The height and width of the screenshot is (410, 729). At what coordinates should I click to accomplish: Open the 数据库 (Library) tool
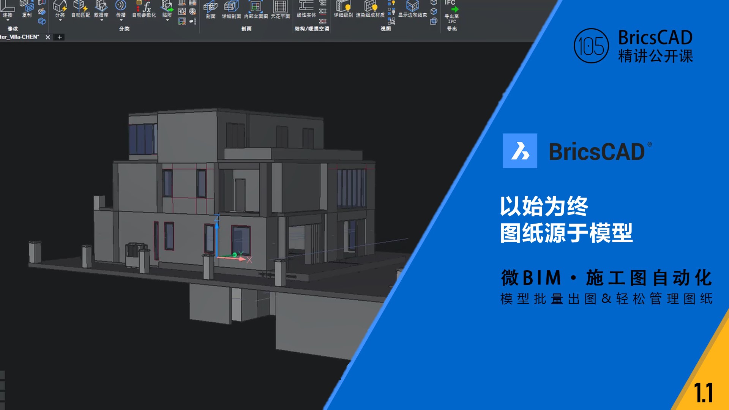tap(101, 6)
